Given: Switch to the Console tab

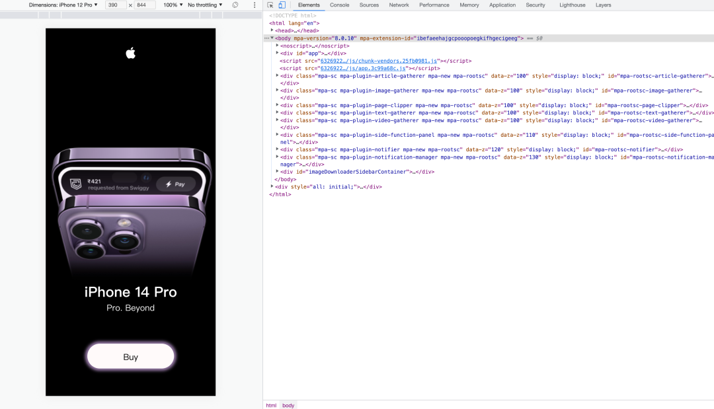Looking at the screenshot, I should click(x=340, y=5).
